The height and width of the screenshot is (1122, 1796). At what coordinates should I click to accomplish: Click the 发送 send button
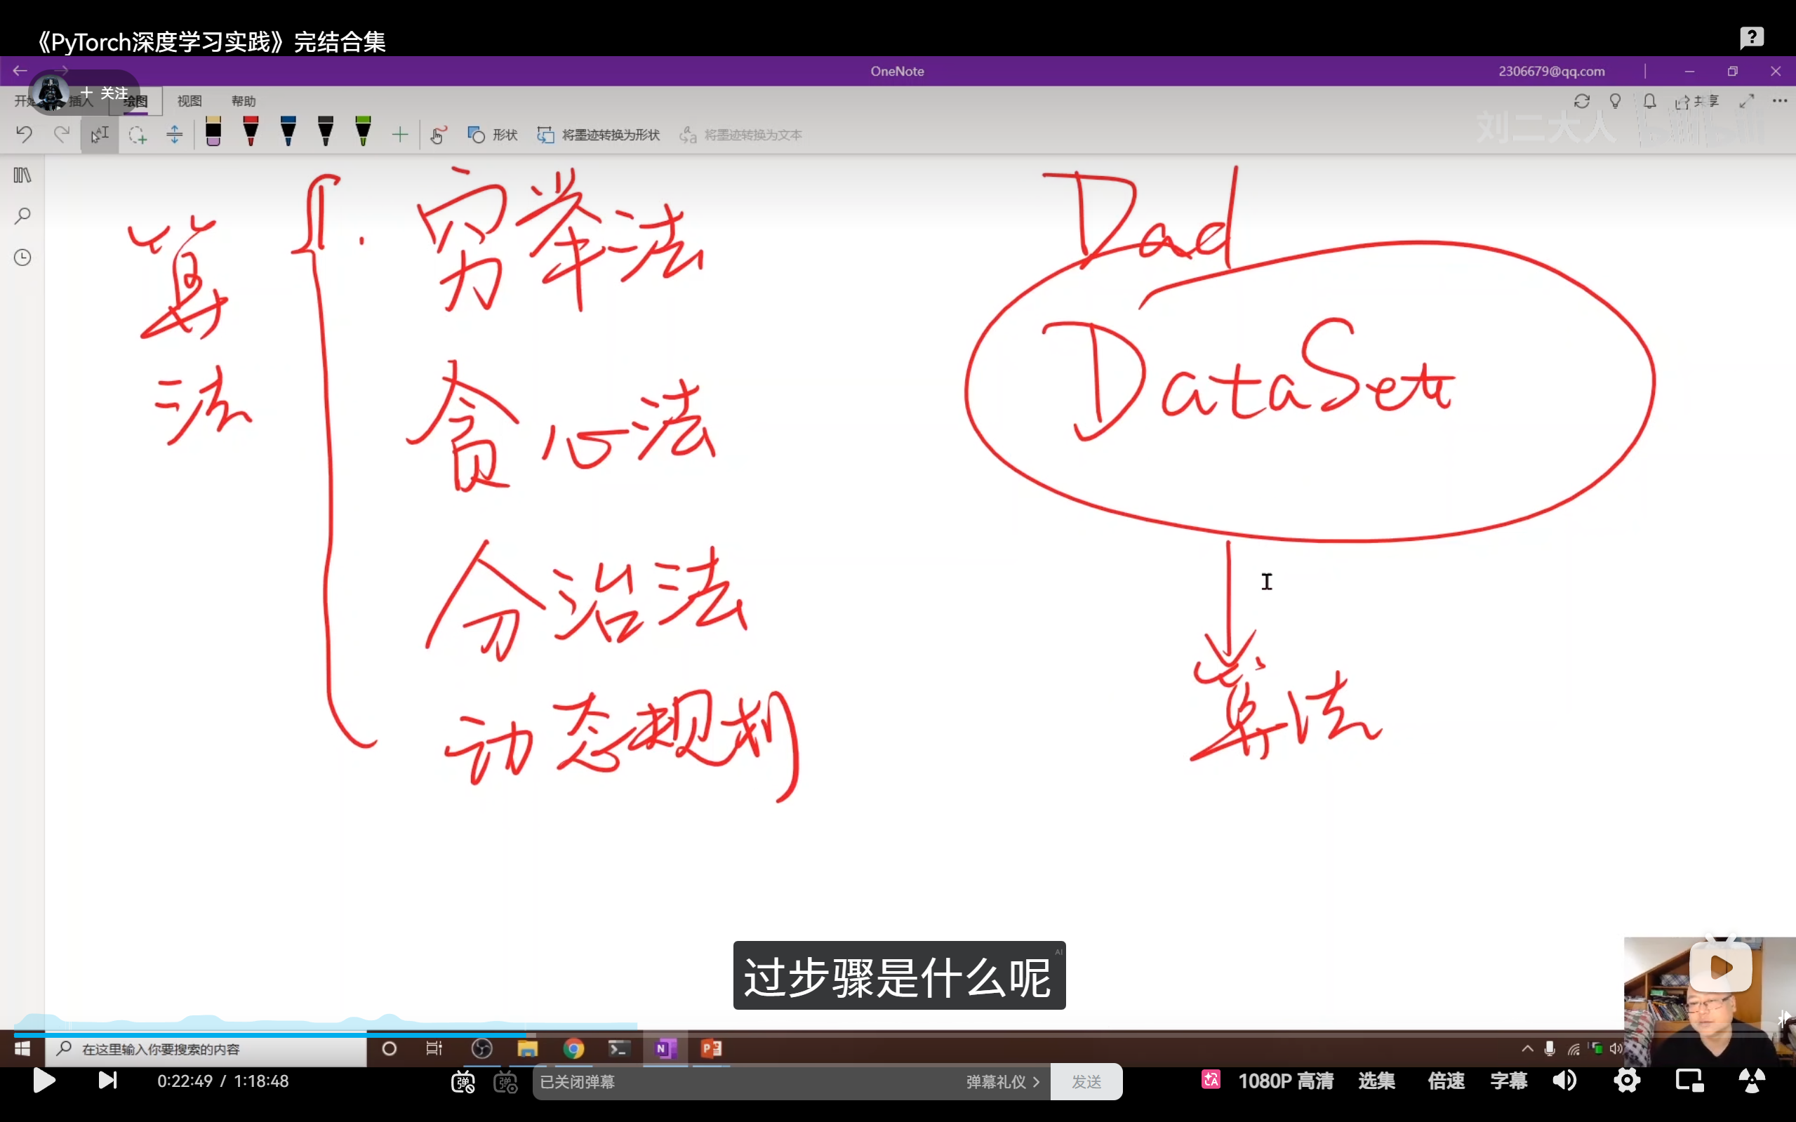point(1086,1082)
